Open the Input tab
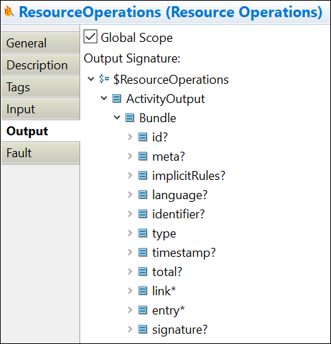Screen dimensions: 331x344 pos(40,109)
